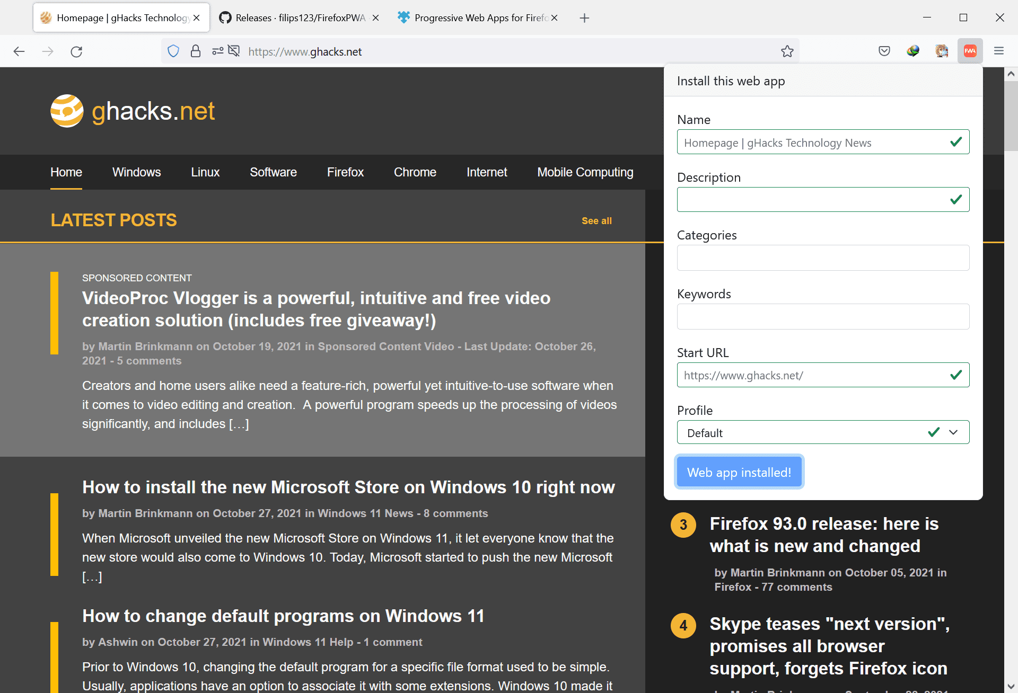Click the page scrollbar down arrow
Viewport: 1018px width, 693px height.
(1011, 687)
